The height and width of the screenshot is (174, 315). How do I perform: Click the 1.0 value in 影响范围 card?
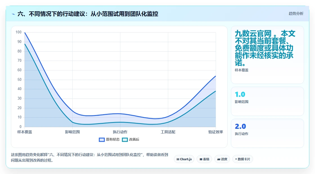coord(240,94)
